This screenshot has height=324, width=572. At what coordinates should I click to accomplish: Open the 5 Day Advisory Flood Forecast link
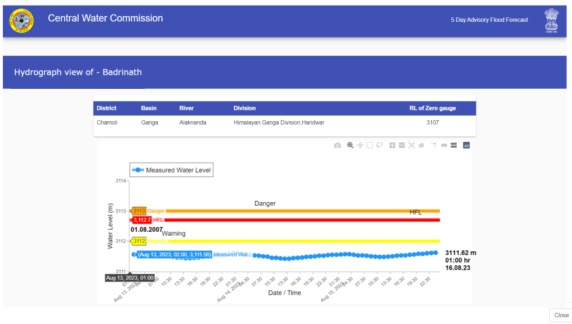point(489,20)
